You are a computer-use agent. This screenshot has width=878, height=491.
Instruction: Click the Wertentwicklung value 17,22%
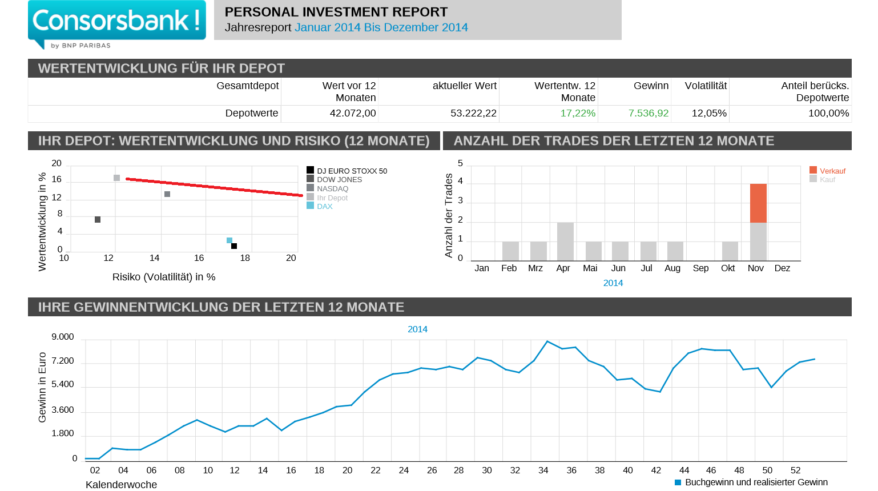[578, 113]
